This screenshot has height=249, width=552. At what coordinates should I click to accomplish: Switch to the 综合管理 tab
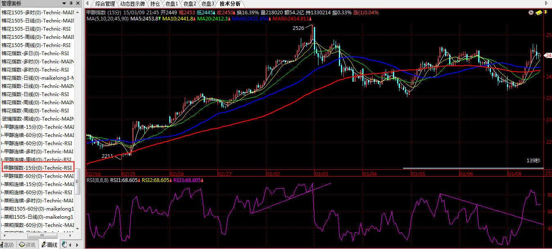(105, 4)
